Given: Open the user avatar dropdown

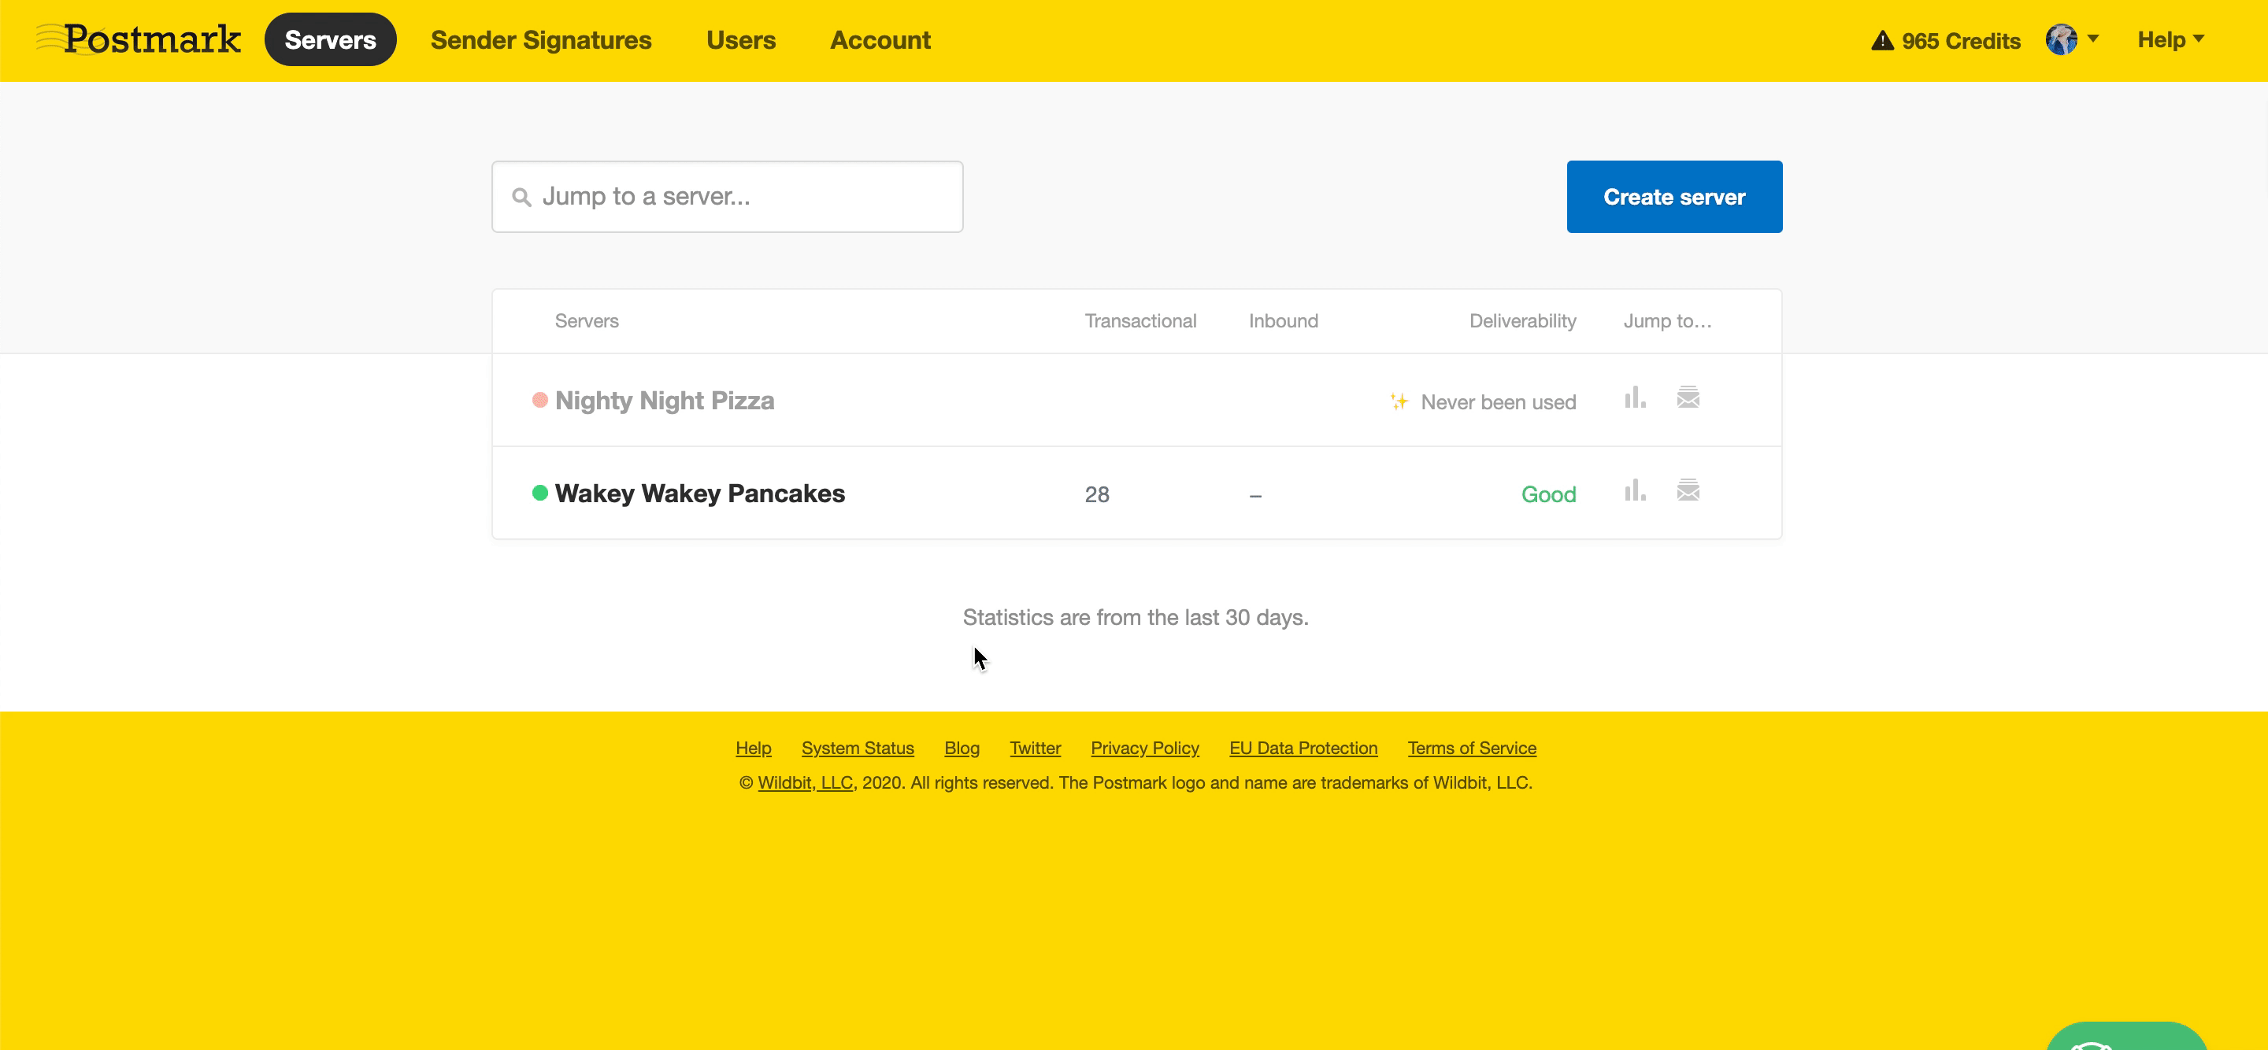Looking at the screenshot, I should (x=2071, y=39).
